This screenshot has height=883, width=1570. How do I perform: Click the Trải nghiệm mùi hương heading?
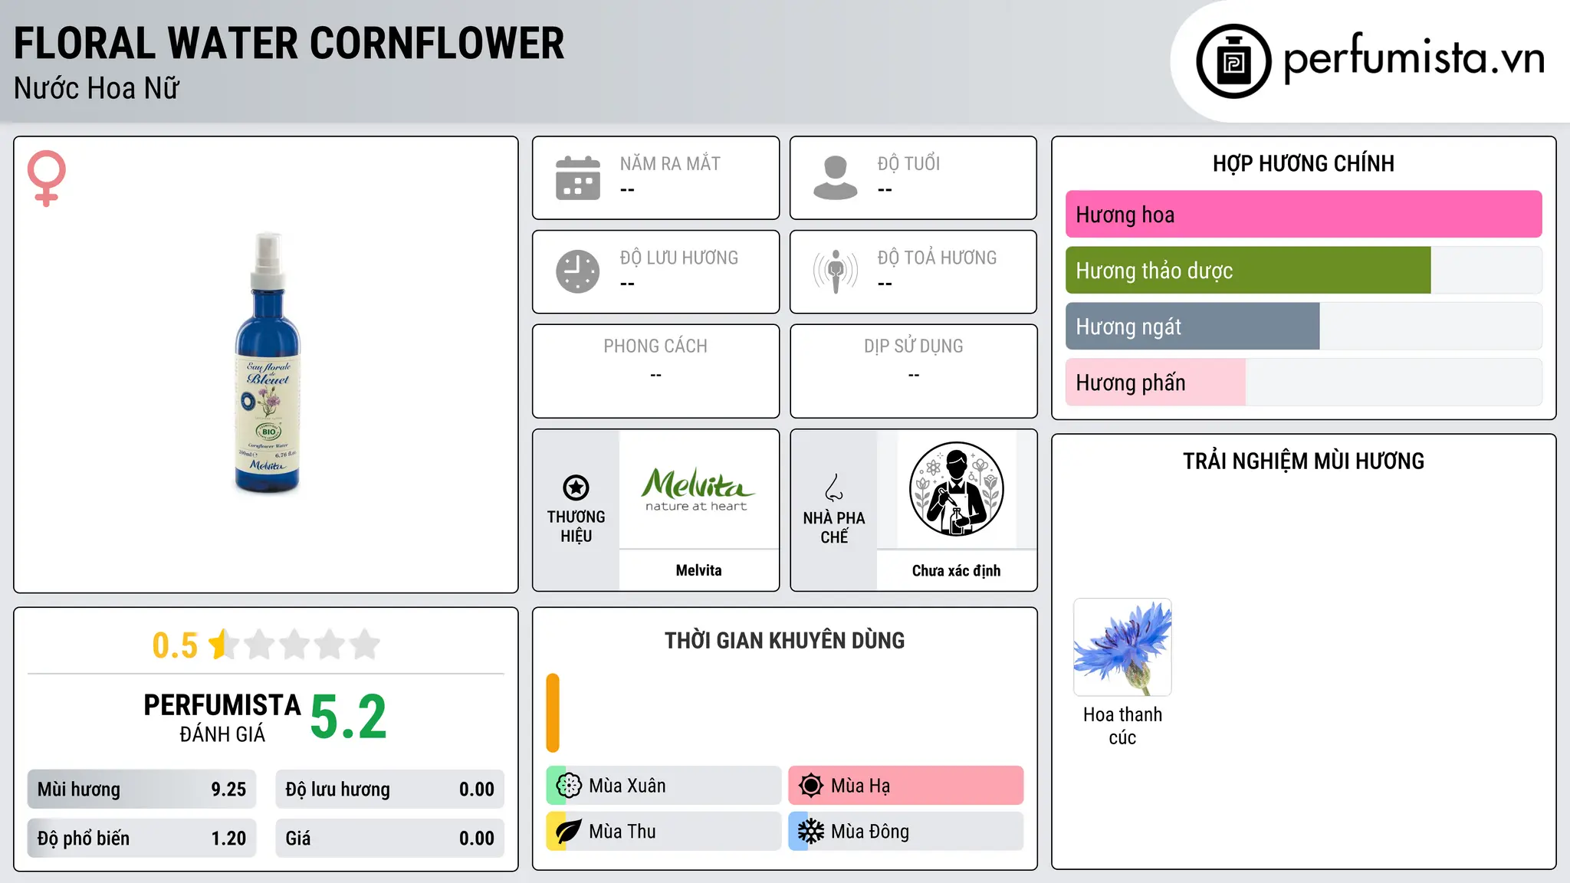click(x=1303, y=461)
